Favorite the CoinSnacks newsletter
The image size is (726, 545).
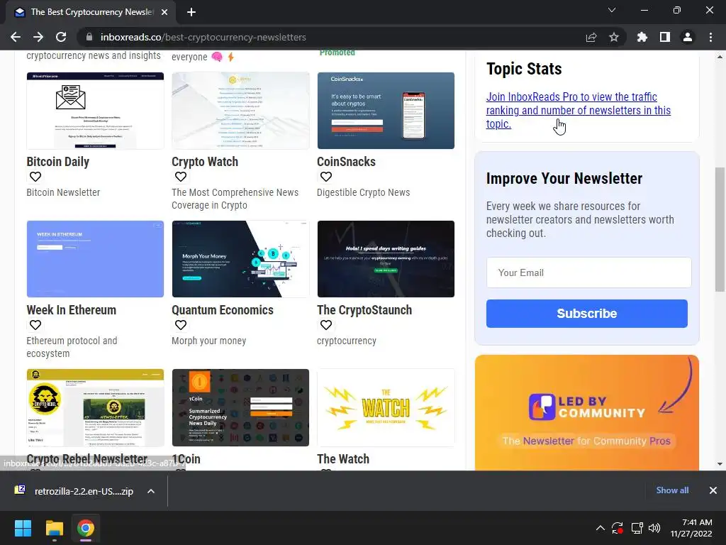[x=326, y=177]
